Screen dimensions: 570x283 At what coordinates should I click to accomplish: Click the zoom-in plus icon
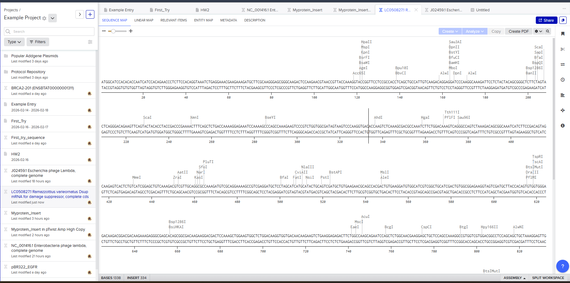131,31
